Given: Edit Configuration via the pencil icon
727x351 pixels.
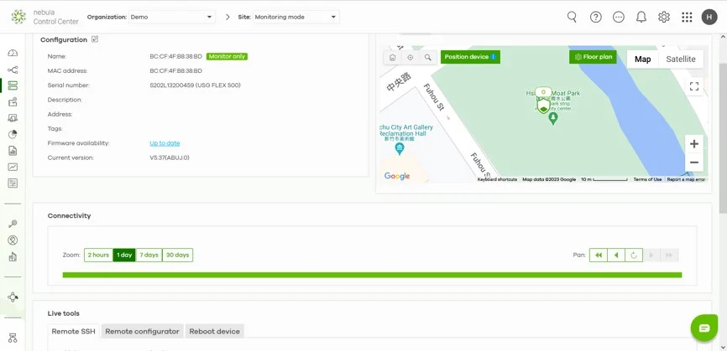Looking at the screenshot, I should tap(95, 39).
